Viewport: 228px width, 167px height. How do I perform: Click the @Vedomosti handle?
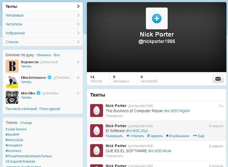coord(49,62)
